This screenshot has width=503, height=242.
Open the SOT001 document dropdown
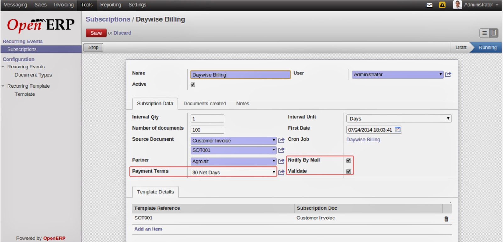(x=233, y=150)
